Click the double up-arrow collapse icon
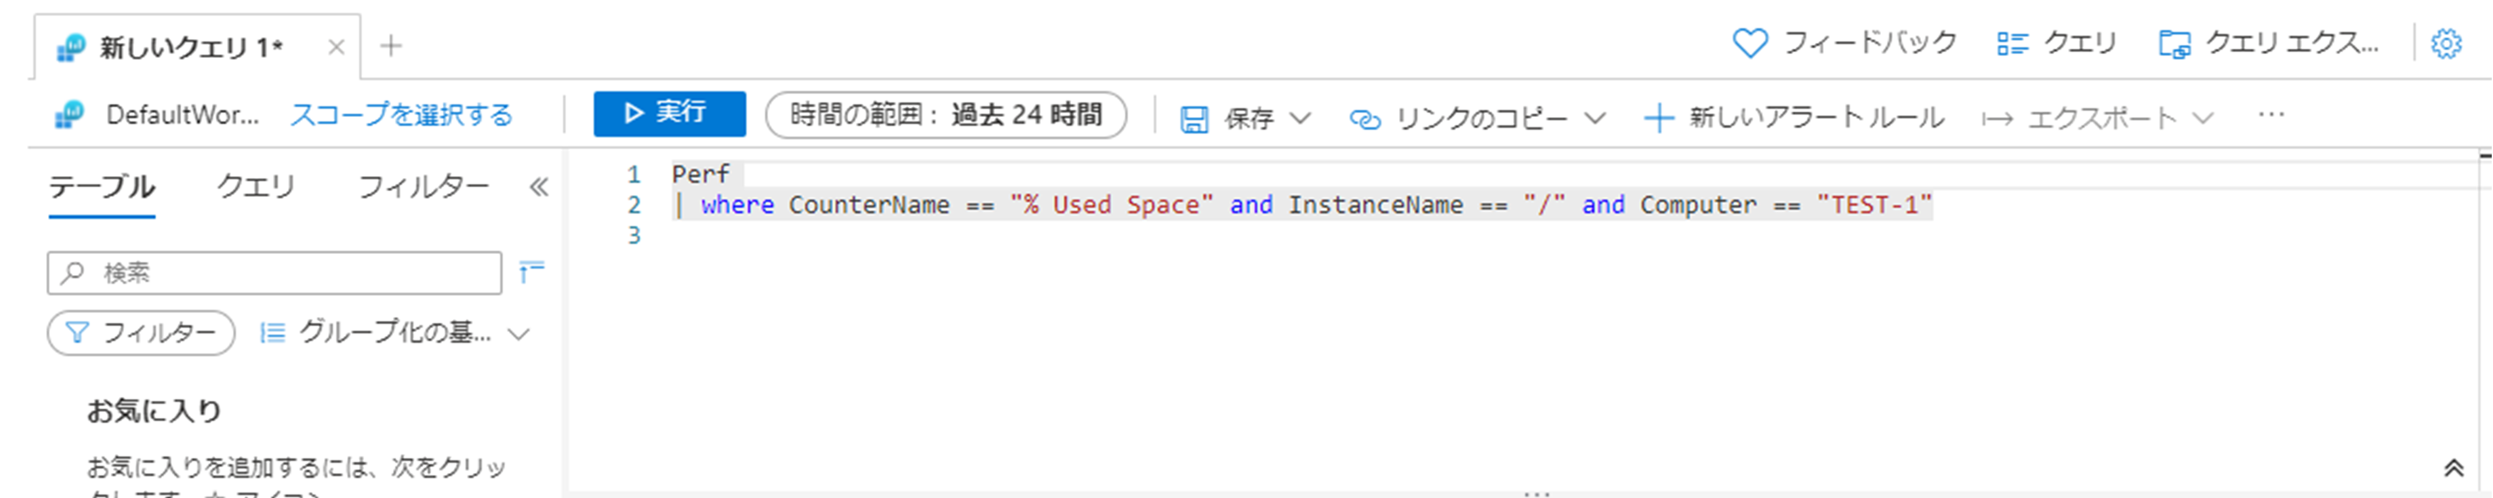Image resolution: width=2493 pixels, height=498 pixels. point(2452,469)
